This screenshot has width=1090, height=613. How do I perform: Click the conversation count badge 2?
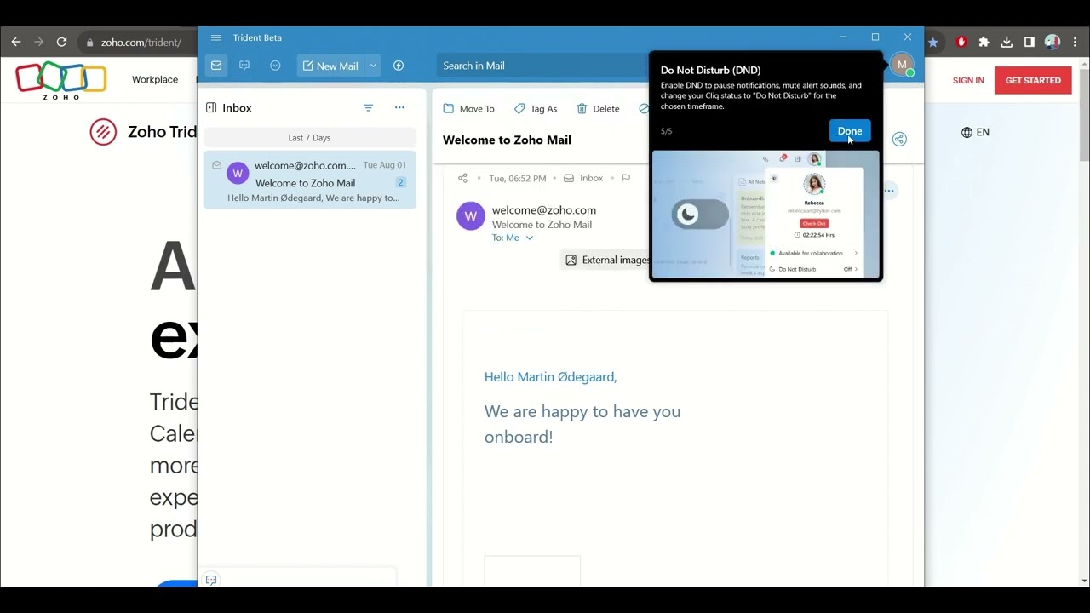(400, 182)
